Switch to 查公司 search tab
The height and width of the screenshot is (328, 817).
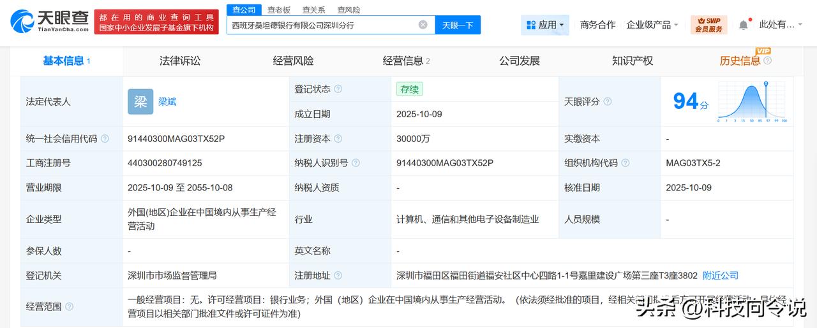(244, 10)
